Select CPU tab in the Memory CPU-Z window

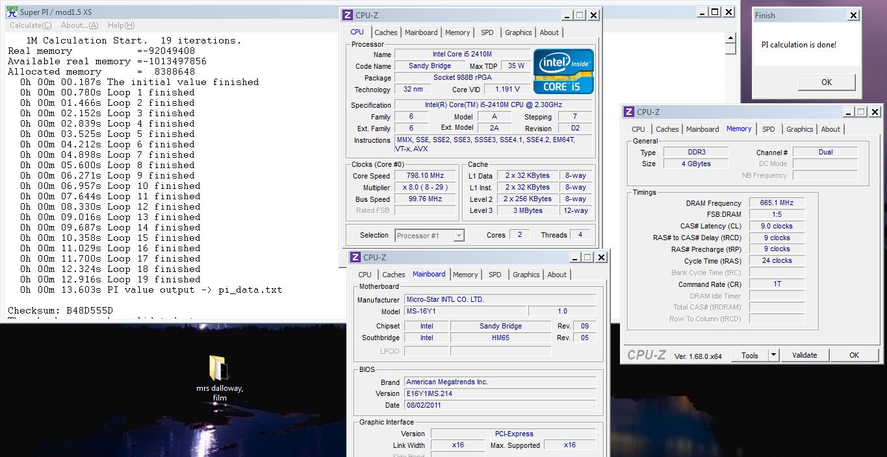coord(639,129)
